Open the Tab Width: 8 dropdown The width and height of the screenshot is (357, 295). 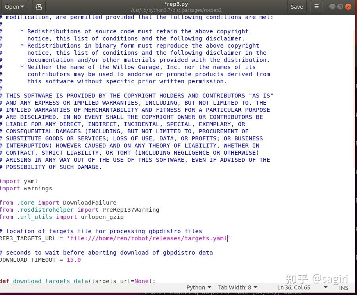coord(237,287)
